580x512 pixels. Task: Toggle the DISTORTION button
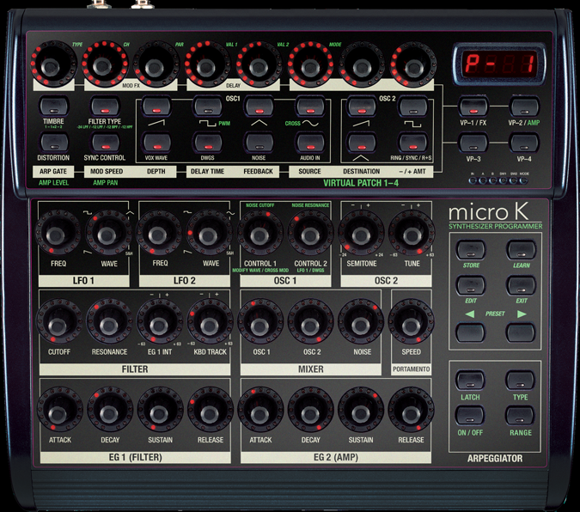coord(52,143)
